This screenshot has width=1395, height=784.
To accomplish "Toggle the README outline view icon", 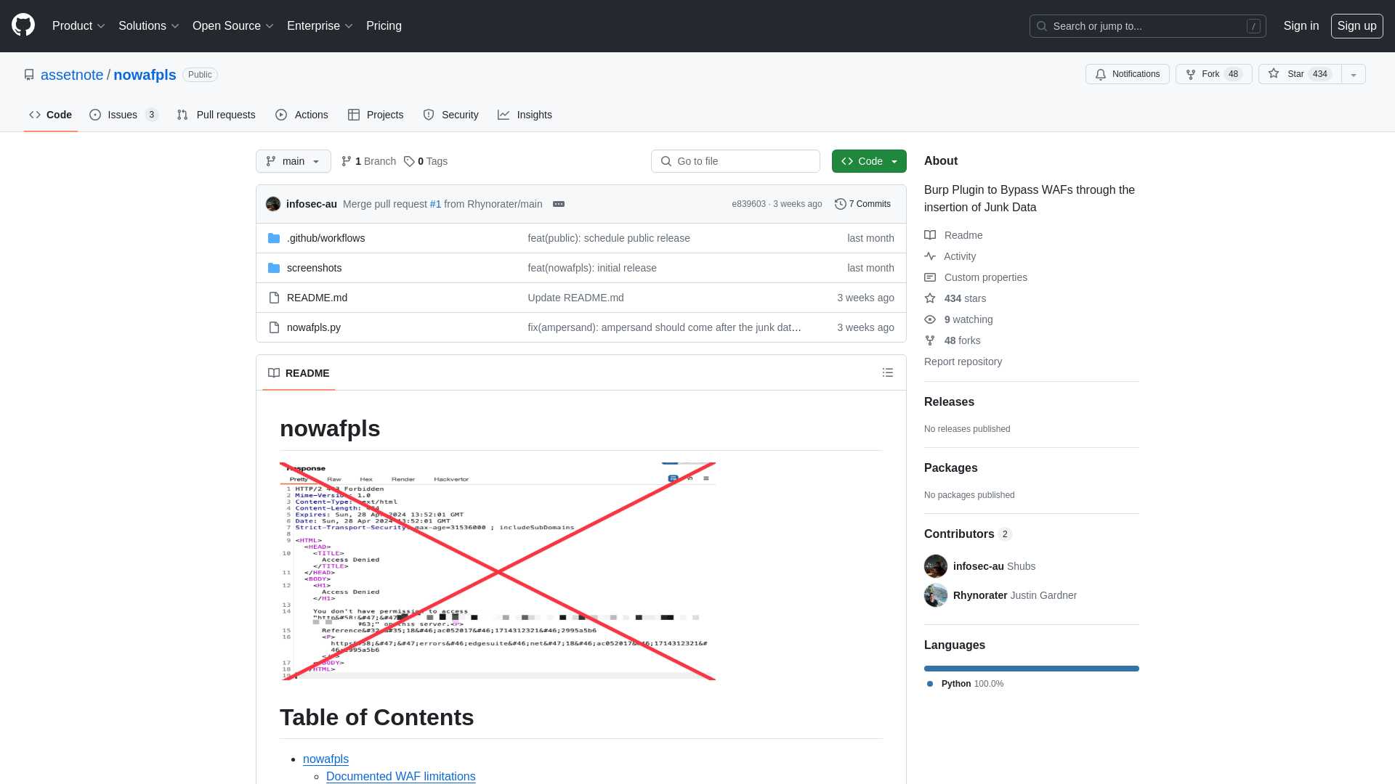I will click(887, 372).
